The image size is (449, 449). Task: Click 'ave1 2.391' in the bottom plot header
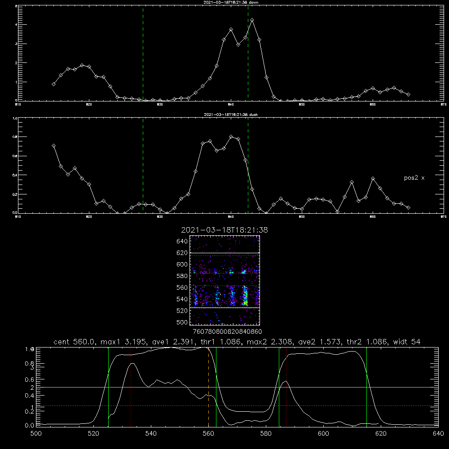(174, 342)
